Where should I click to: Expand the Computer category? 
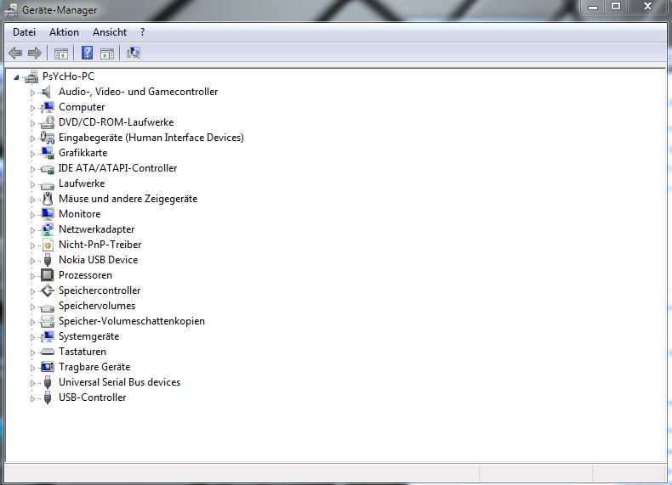32,108
